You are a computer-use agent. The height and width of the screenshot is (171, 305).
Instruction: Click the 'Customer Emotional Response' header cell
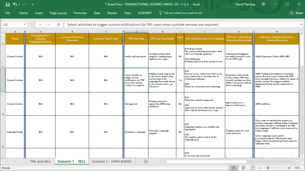[x=72, y=39]
